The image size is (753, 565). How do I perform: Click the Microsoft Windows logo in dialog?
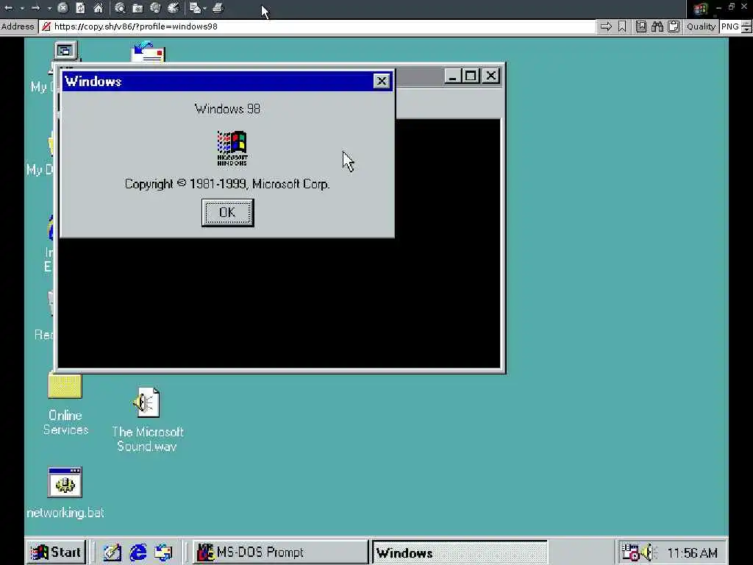[x=232, y=149]
